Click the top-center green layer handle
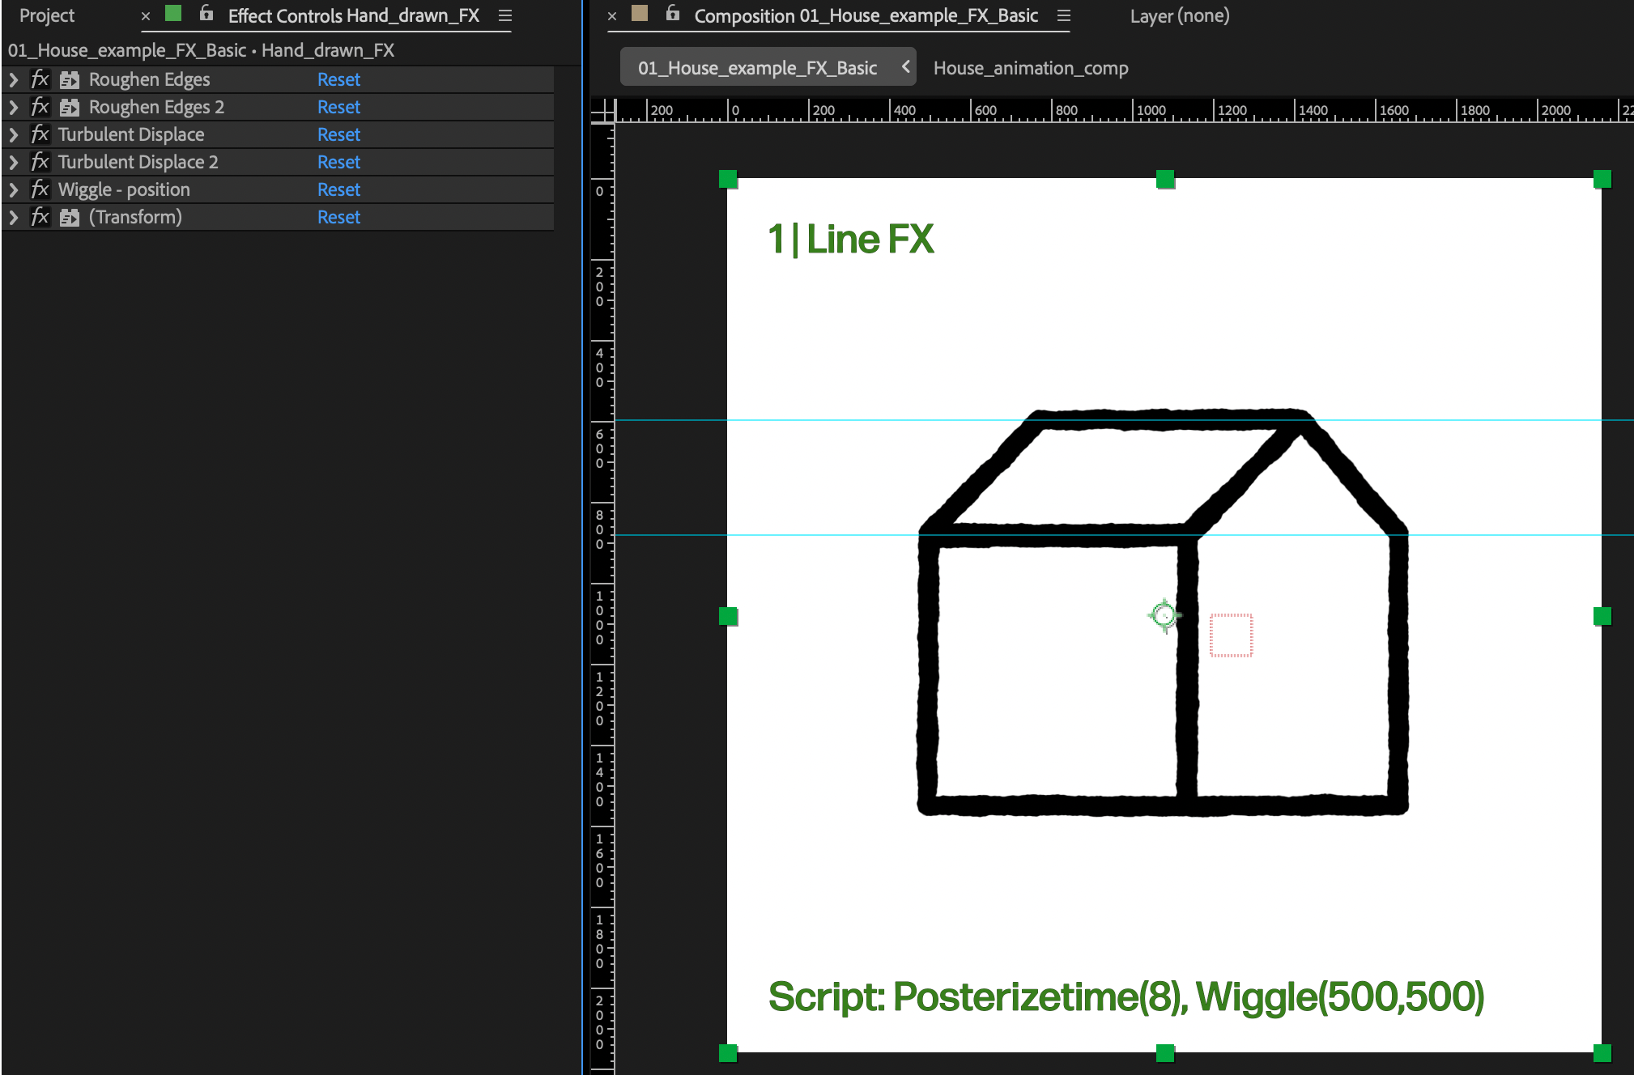1634x1075 pixels. (x=1164, y=179)
